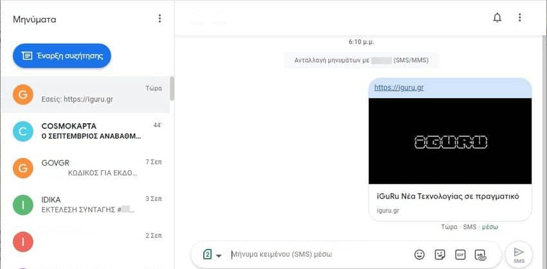Click the red I avatar of 2 Σεπ conversation
Screen dimensions: 547x269
(23, 242)
